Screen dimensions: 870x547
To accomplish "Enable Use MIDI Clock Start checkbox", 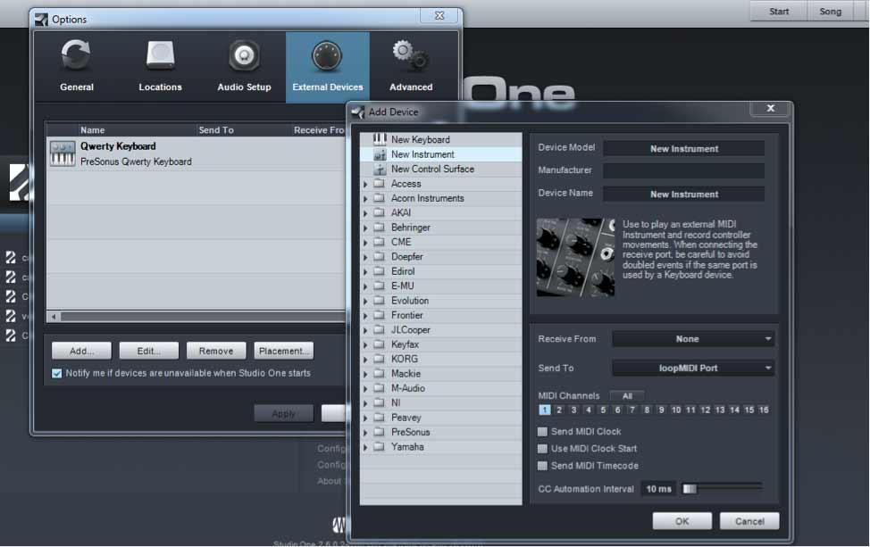I will pos(543,448).
